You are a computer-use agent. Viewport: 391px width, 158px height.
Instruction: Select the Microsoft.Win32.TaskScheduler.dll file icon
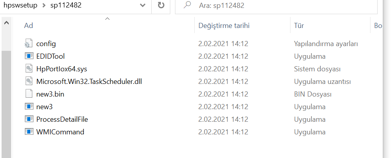(28, 82)
